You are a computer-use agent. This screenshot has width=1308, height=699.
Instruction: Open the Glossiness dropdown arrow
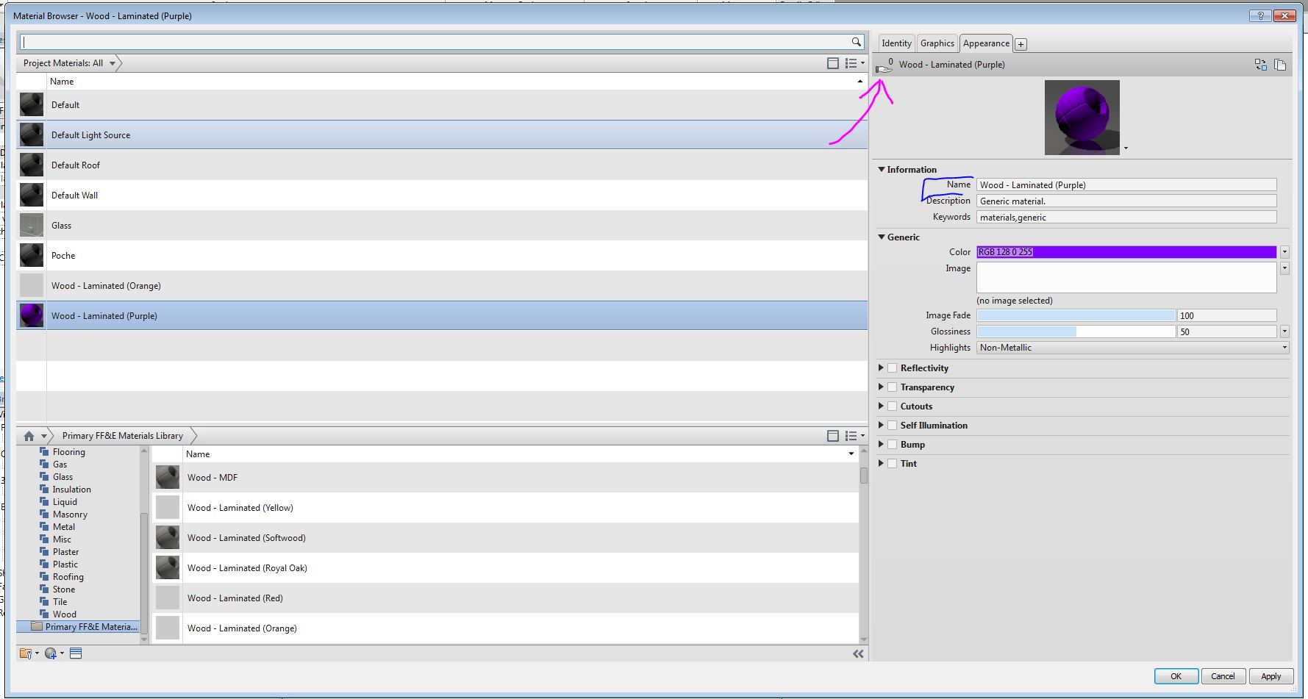point(1284,331)
